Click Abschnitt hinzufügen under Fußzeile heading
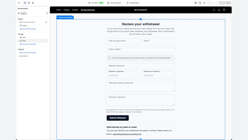The image size is (248, 140). click(x=29, y=53)
